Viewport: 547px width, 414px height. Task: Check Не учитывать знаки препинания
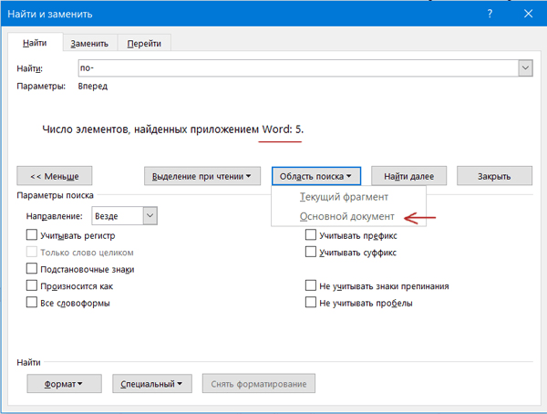311,285
